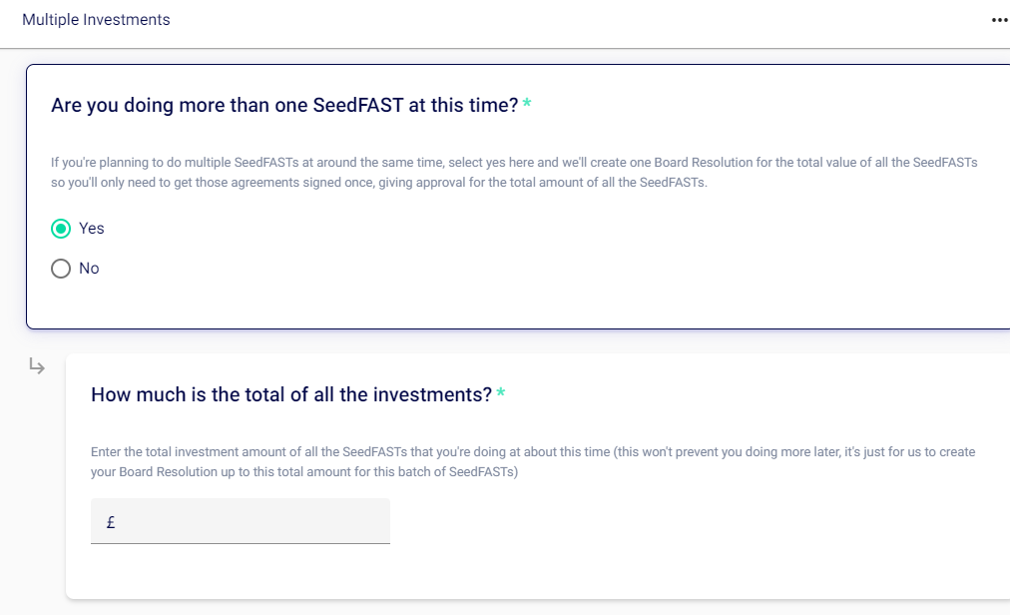Click the sub-question indent arrow icon
The image size is (1010, 615).
click(37, 366)
